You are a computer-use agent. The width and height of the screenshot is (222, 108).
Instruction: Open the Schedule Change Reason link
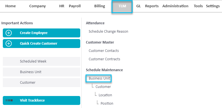(x=108, y=31)
